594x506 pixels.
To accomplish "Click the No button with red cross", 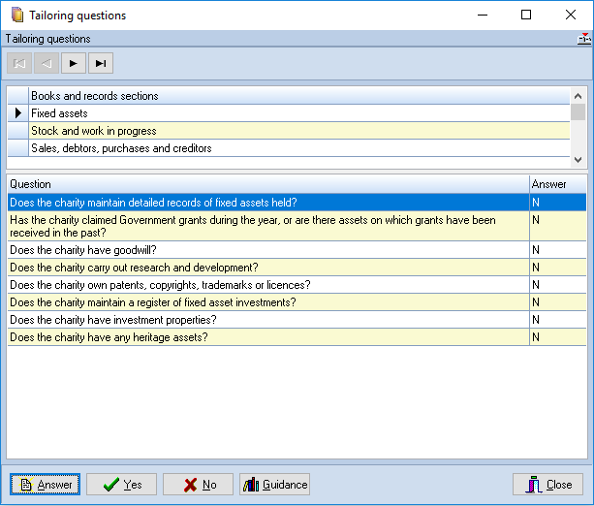I will (198, 484).
